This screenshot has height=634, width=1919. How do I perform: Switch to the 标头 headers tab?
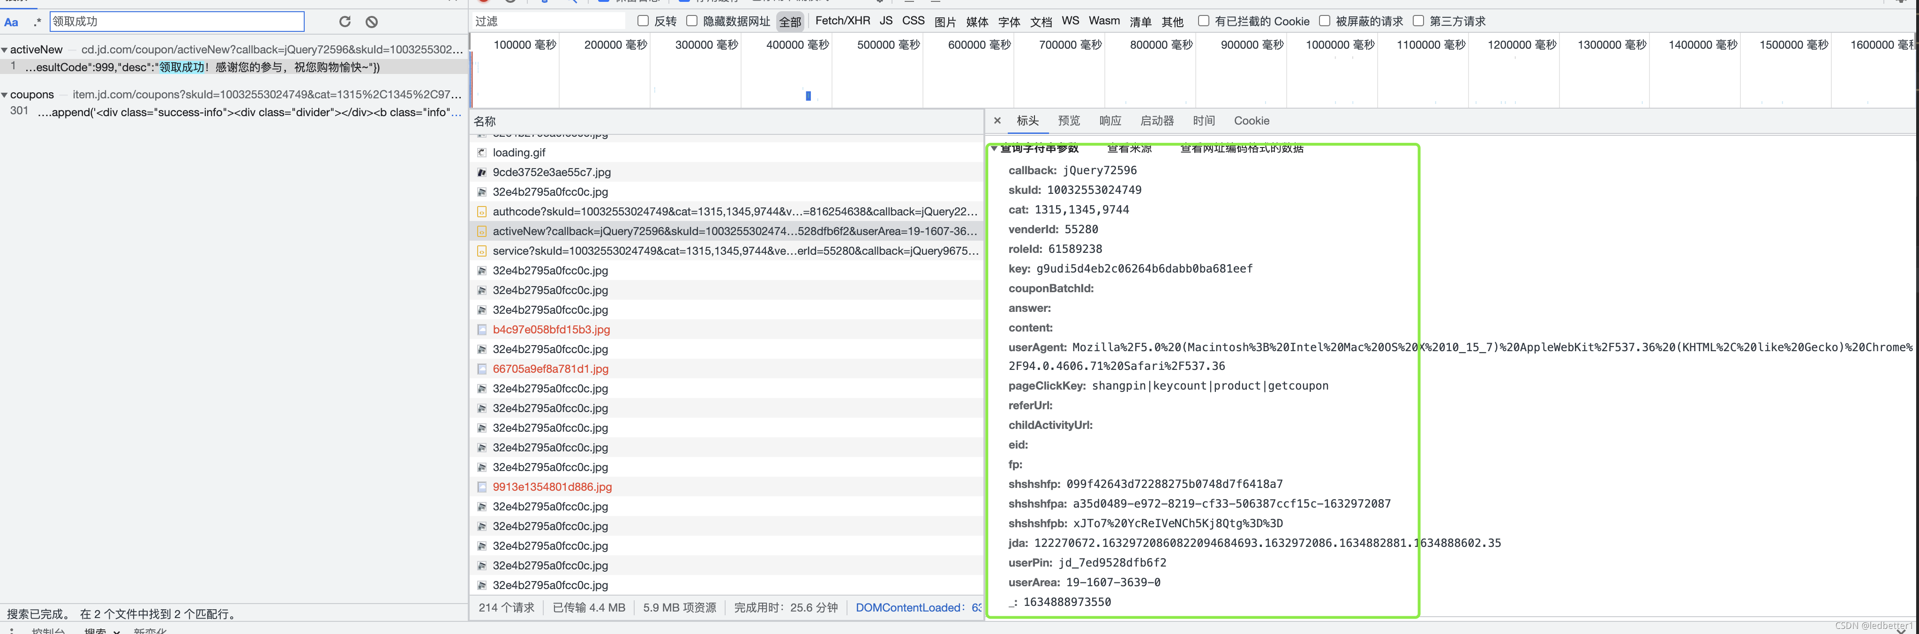[1027, 120]
